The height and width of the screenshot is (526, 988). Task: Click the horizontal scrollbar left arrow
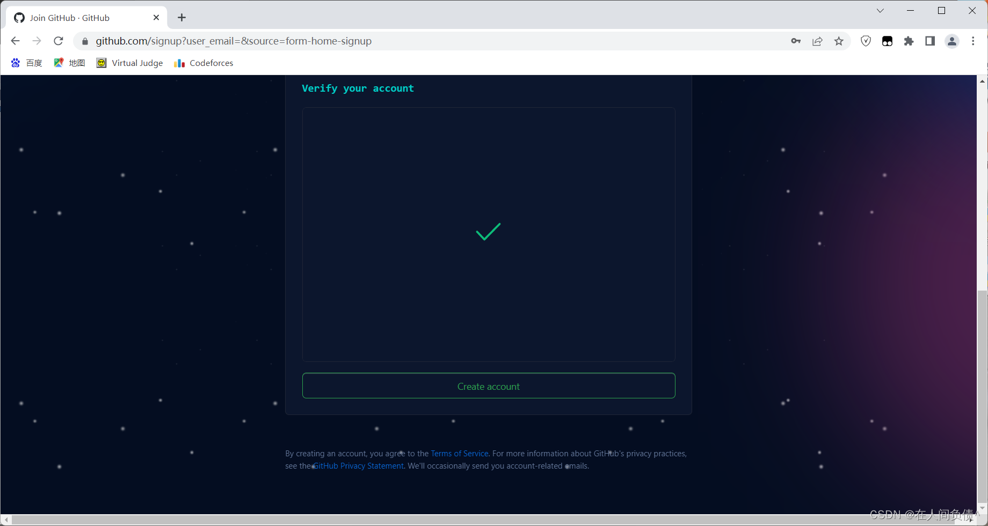[6, 520]
